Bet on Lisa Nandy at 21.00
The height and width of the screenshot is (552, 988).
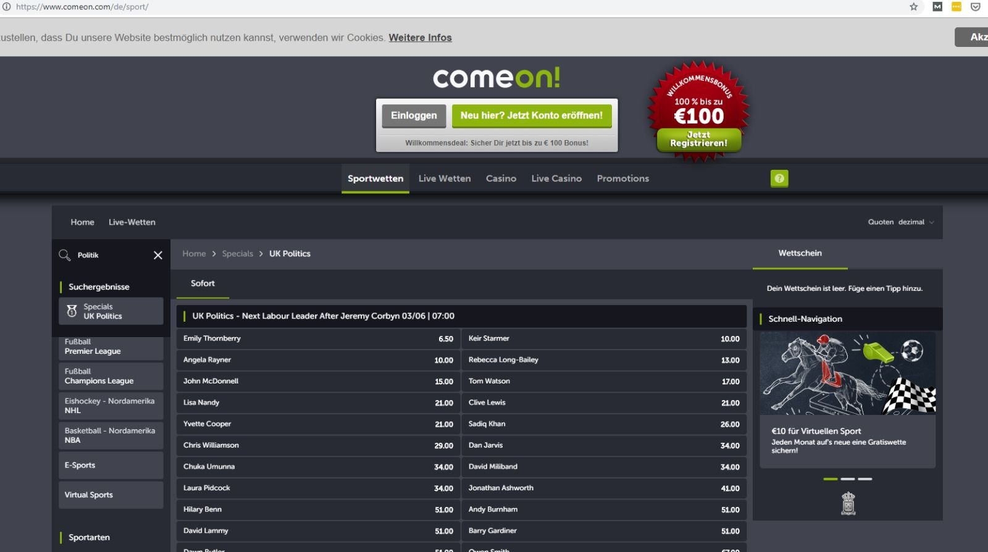[x=318, y=403]
